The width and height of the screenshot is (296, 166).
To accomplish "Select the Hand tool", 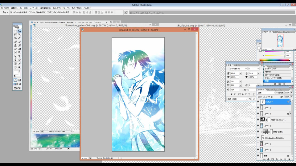I will coord(15,67).
